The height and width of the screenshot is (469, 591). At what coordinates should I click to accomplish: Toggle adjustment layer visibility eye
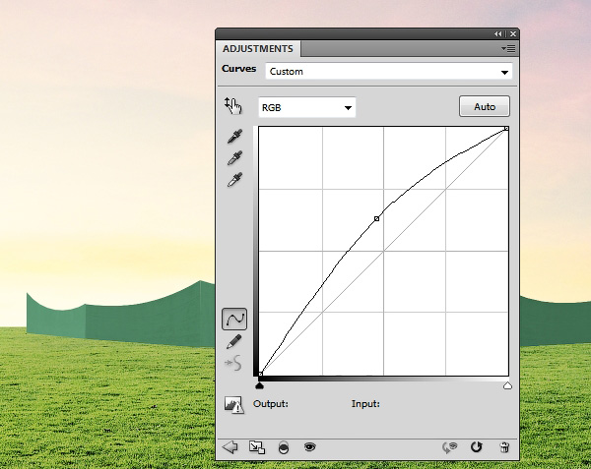310,446
